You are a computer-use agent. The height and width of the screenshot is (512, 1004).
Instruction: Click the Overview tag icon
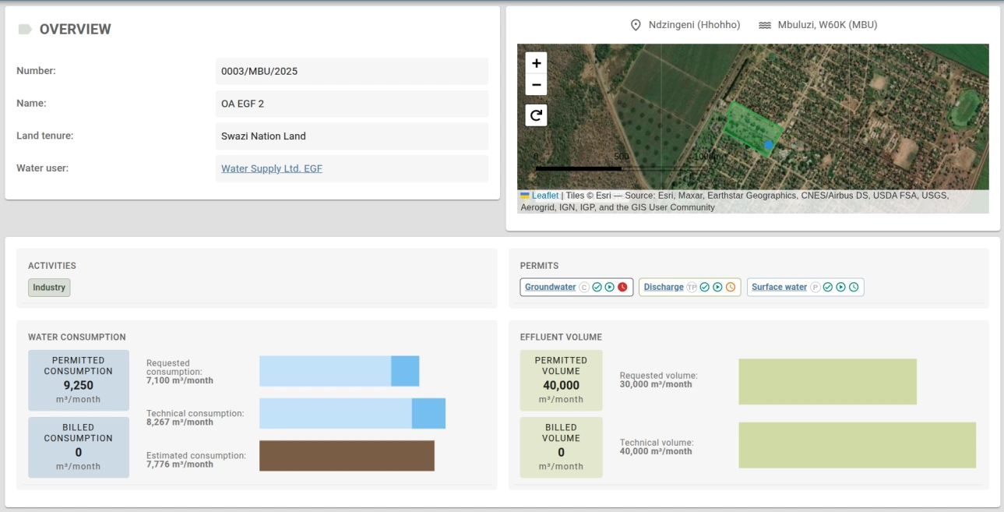coord(25,30)
